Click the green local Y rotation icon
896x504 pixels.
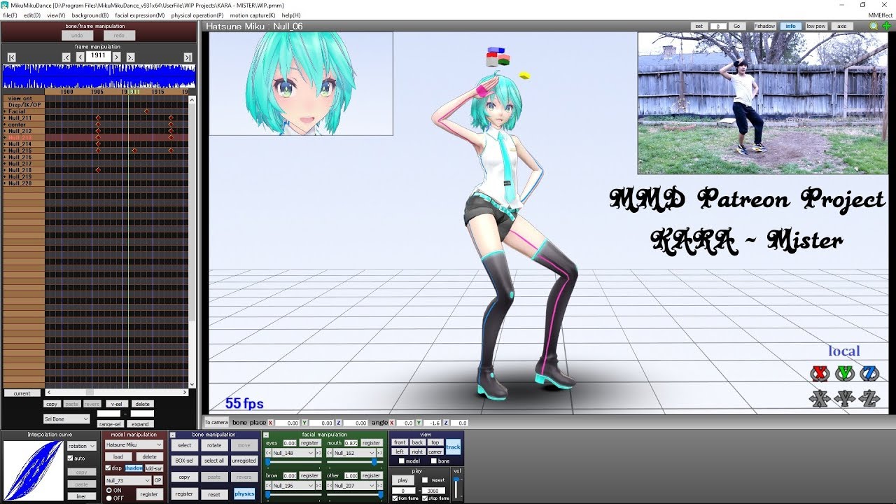pyautogui.click(x=845, y=374)
